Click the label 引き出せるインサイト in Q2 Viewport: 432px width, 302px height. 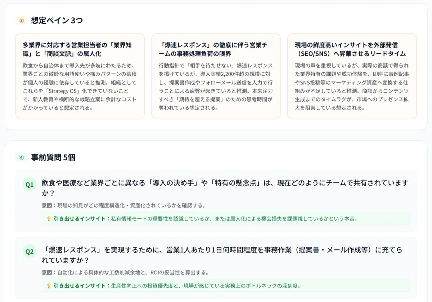(x=81, y=286)
